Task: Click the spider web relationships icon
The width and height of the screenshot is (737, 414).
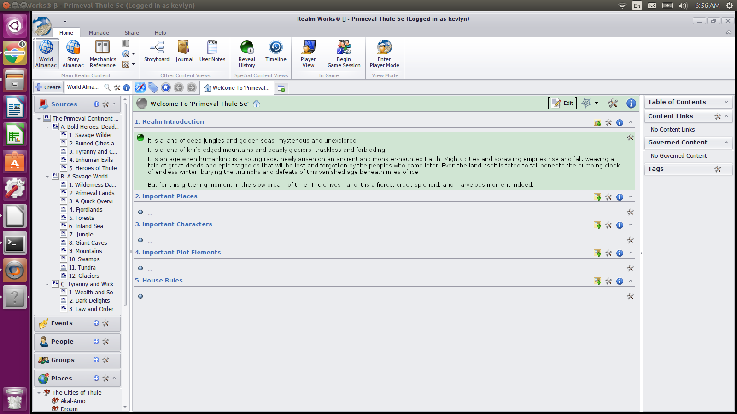Action: pyautogui.click(x=586, y=103)
